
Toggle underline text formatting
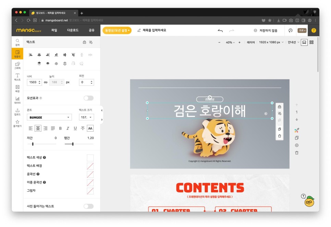[75, 128]
